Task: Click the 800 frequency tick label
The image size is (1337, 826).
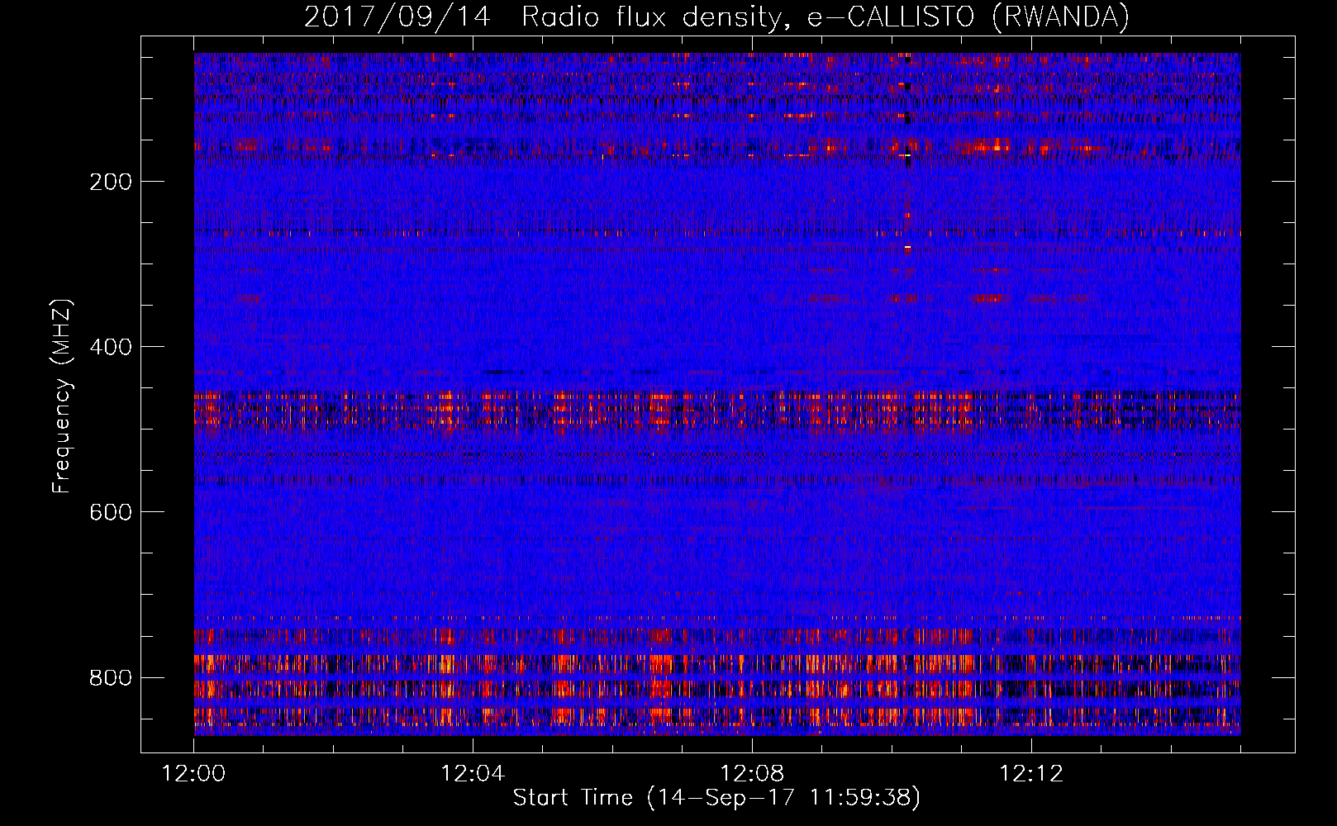Action: pos(111,678)
